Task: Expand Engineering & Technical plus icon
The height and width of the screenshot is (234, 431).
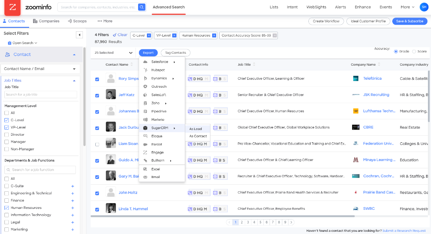Action: click(72, 193)
